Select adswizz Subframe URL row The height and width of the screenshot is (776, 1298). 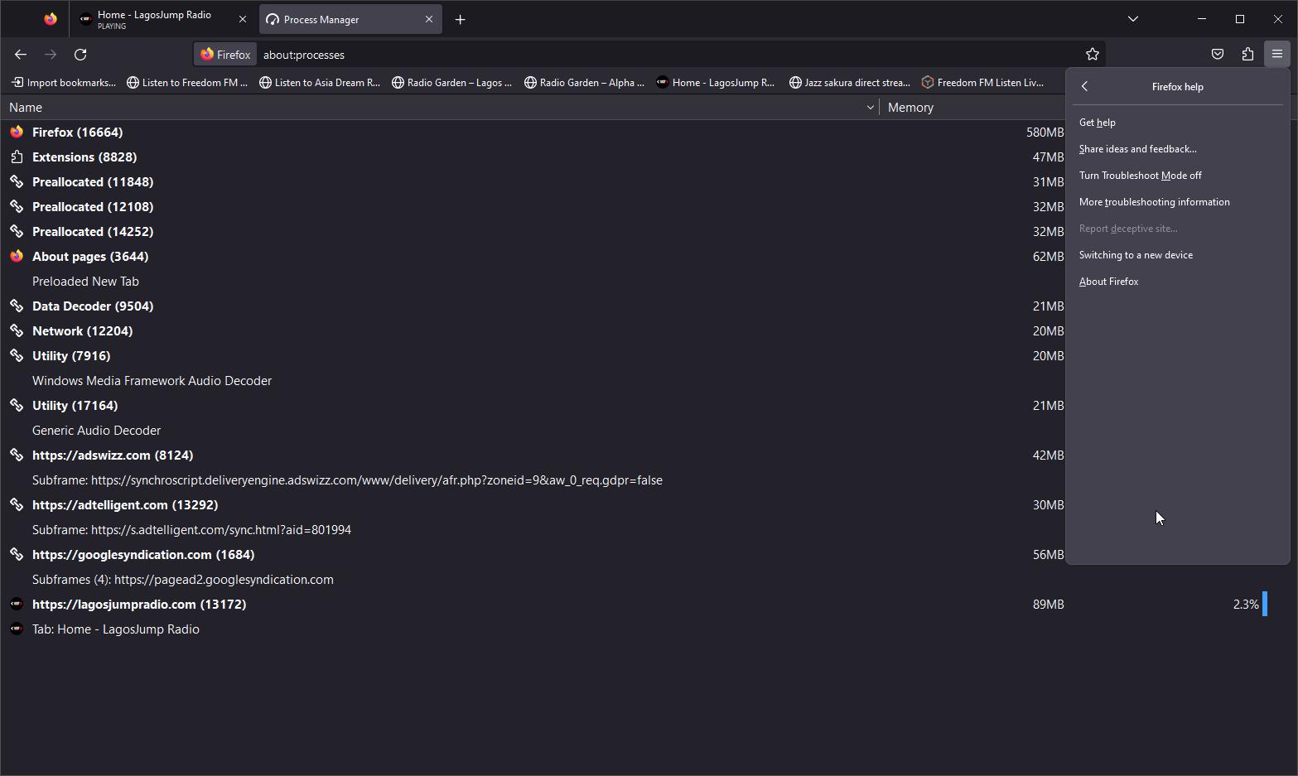tap(533, 480)
